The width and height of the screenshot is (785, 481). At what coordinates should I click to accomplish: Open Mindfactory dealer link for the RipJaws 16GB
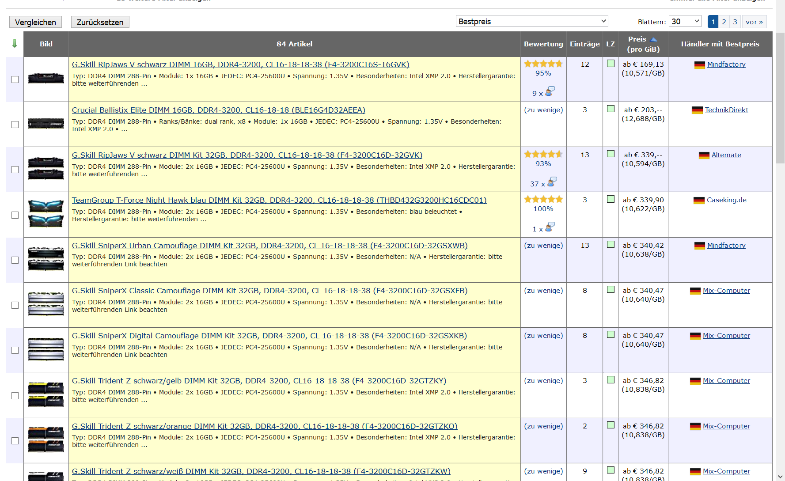[726, 64]
